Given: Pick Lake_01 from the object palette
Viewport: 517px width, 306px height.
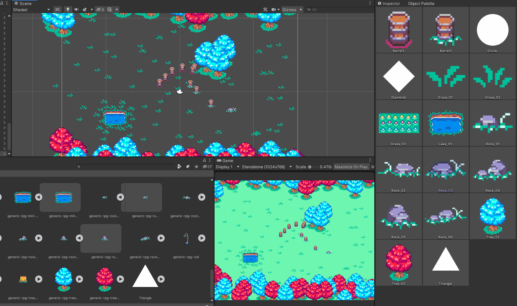Looking at the screenshot, I should click(x=445, y=123).
